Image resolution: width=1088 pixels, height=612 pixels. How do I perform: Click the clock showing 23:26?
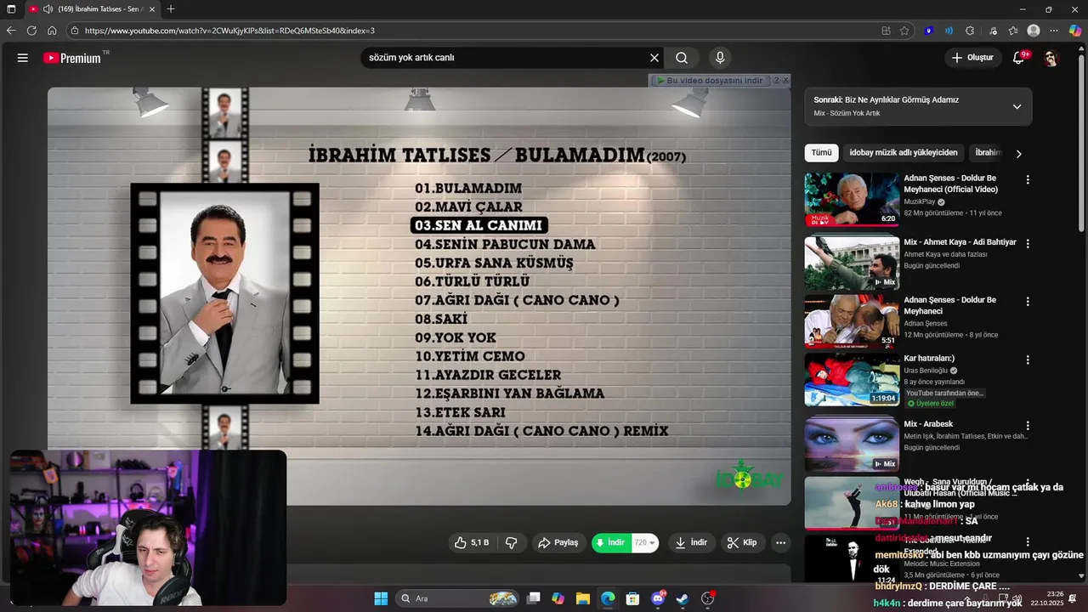click(1055, 594)
